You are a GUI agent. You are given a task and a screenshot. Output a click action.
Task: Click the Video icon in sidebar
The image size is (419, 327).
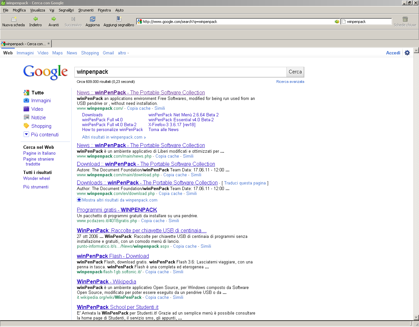pyautogui.click(x=26, y=109)
